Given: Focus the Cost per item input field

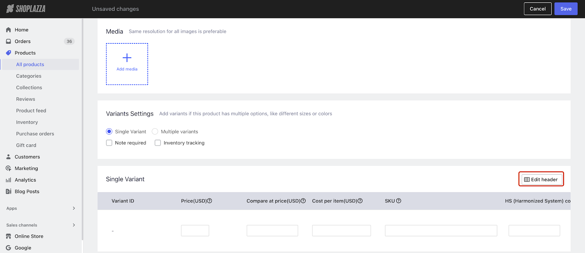Looking at the screenshot, I should coord(341,230).
